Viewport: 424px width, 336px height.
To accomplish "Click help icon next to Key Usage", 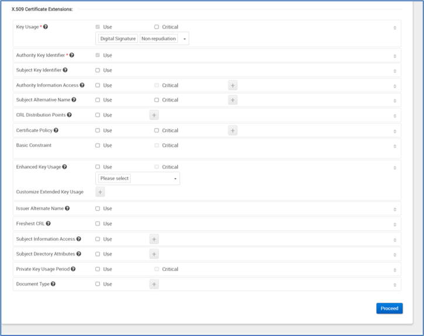I will coord(46,27).
